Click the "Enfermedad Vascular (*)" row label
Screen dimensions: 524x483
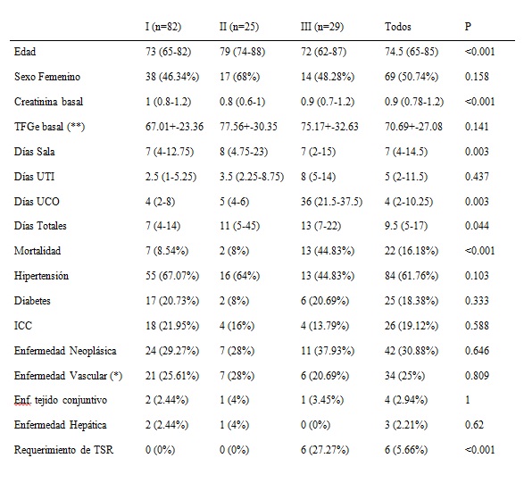point(68,376)
